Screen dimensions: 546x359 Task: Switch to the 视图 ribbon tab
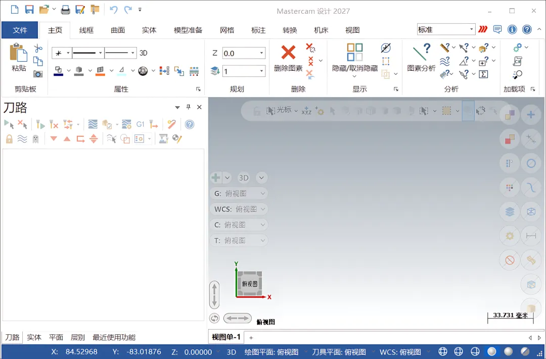(352, 30)
